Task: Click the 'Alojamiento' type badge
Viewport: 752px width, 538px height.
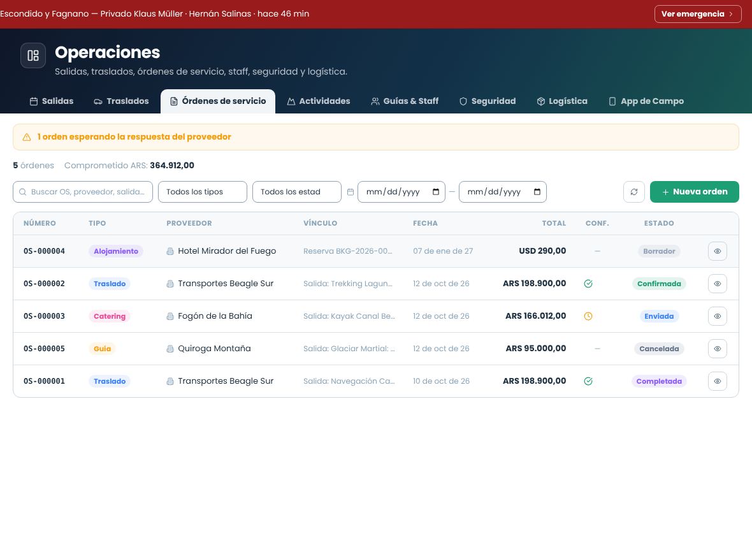Action: click(x=116, y=251)
